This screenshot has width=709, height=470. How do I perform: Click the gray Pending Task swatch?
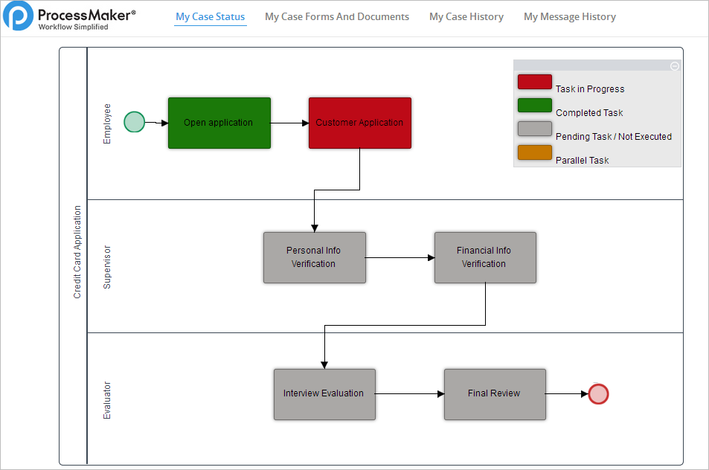point(534,129)
